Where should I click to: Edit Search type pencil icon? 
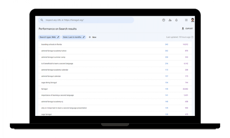pyautogui.click(x=58, y=37)
